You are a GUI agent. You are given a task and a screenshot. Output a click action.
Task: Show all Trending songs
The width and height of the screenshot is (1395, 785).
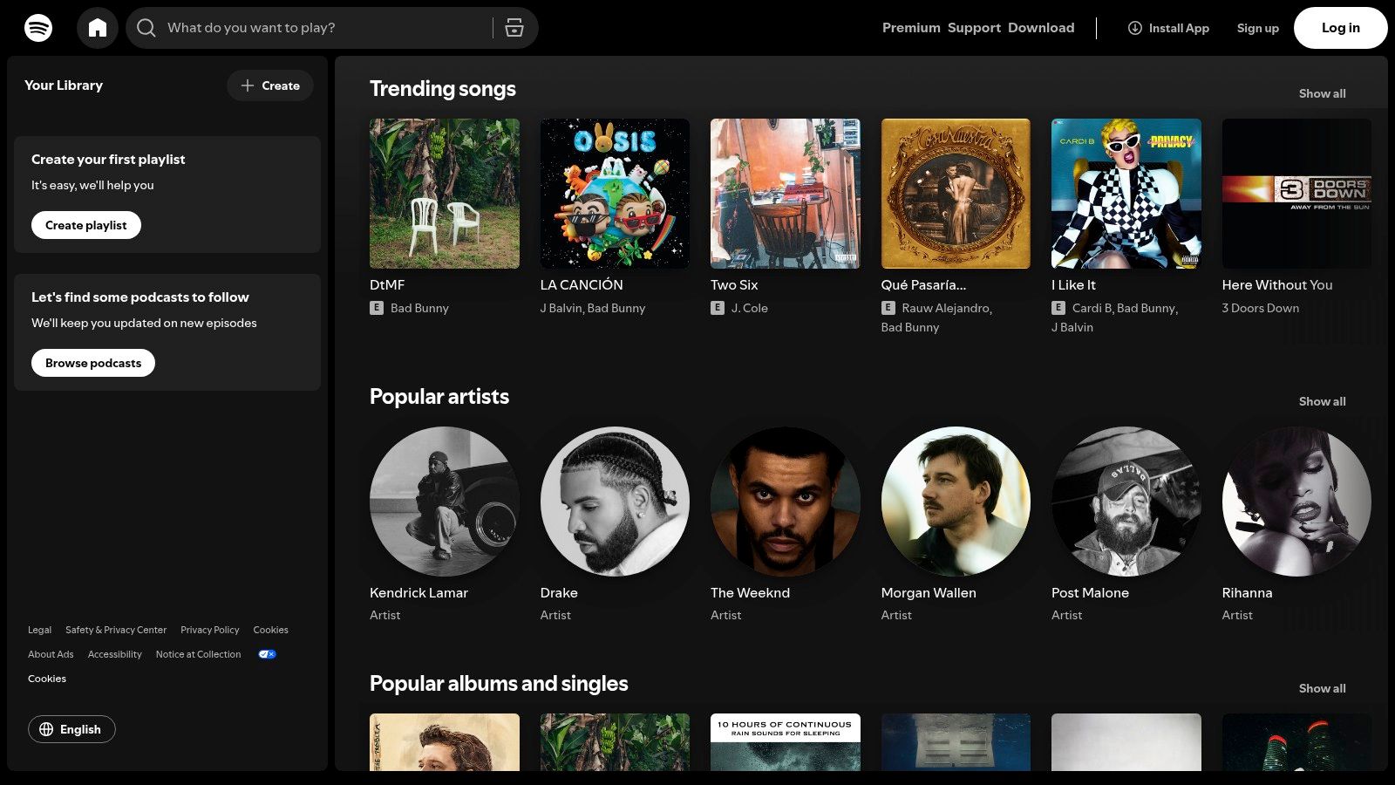point(1322,93)
